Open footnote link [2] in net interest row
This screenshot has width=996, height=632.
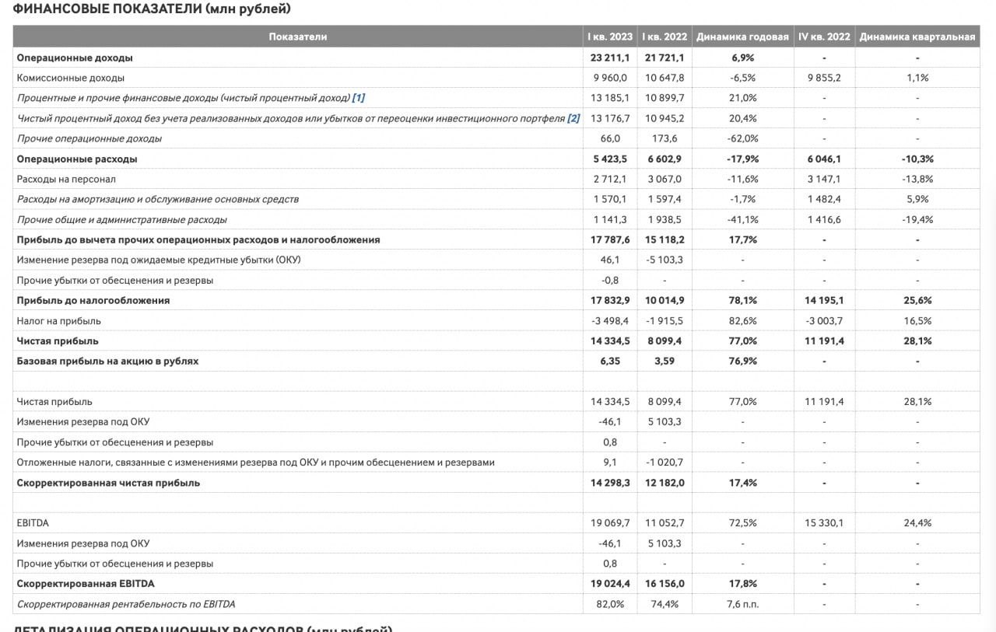[x=573, y=118]
